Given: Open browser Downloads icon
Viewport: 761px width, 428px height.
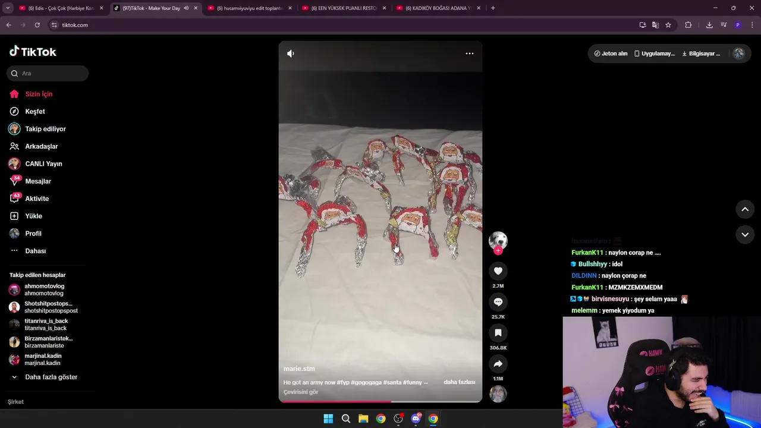Looking at the screenshot, I should [x=709, y=25].
